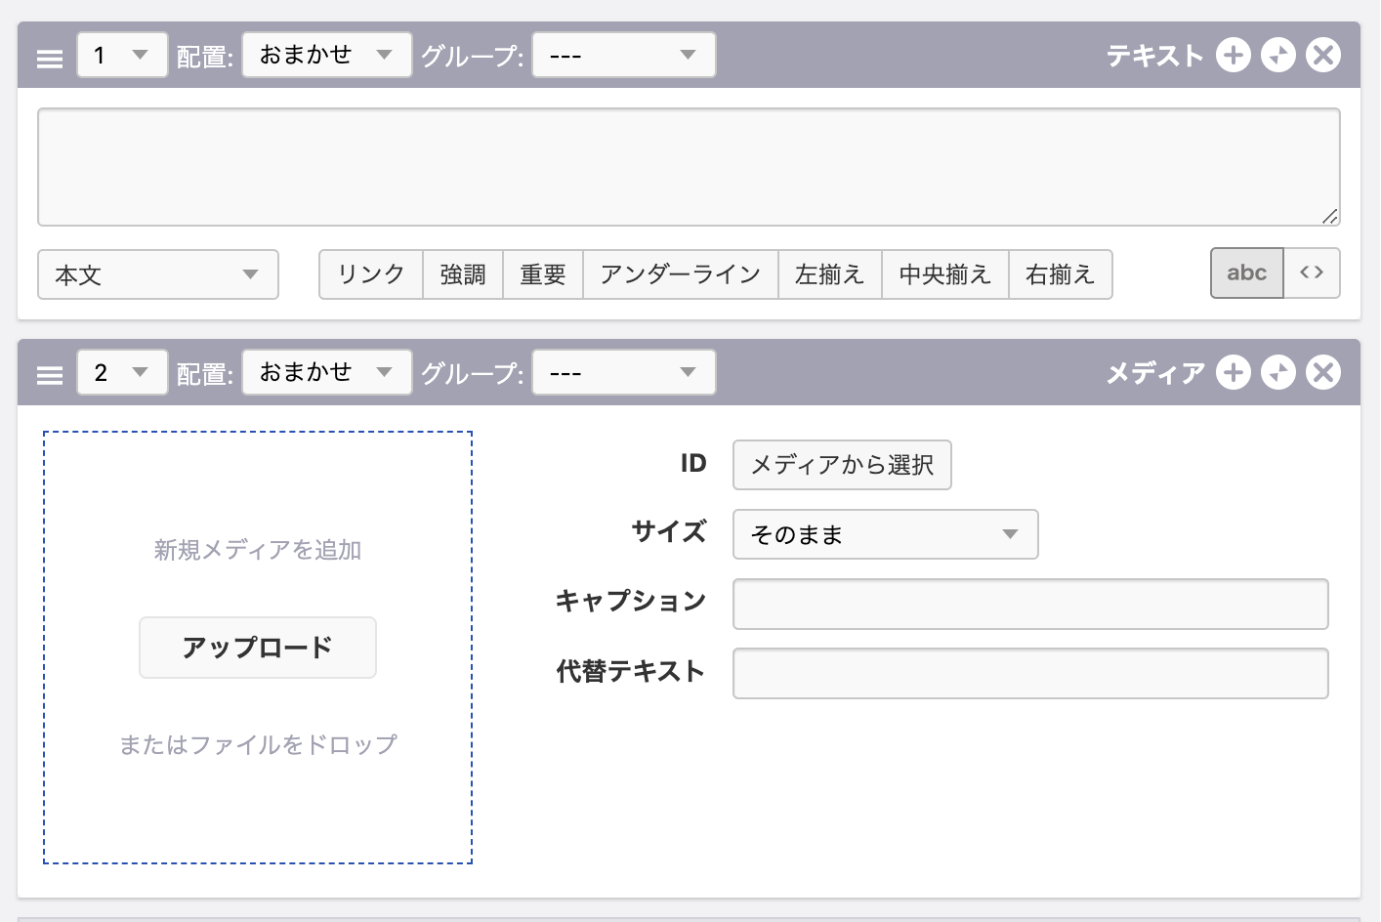
Task: Open the 配置 dropdown in the メディア unit
Action: (x=326, y=373)
